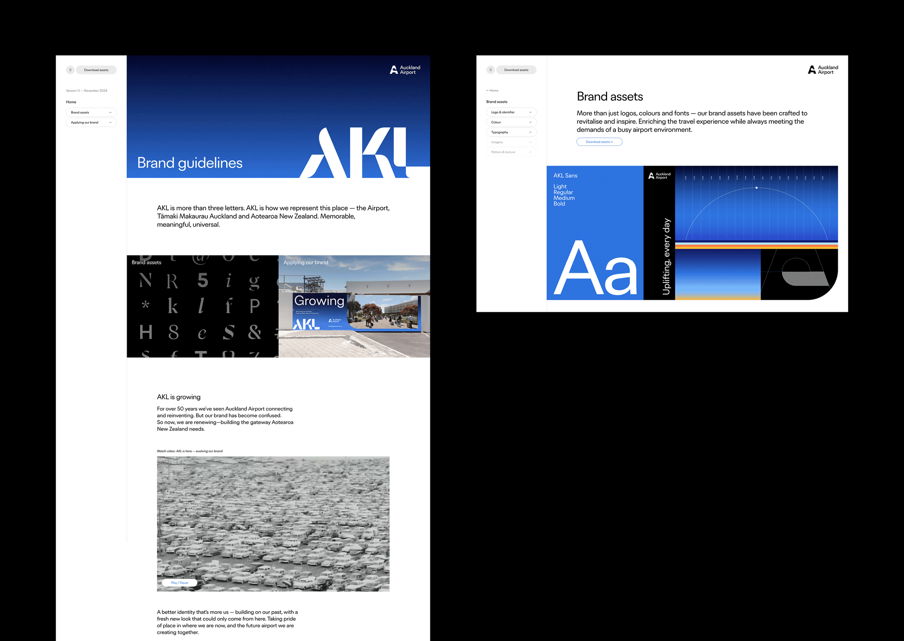Open Brand assets from home sidebar

[x=91, y=113]
